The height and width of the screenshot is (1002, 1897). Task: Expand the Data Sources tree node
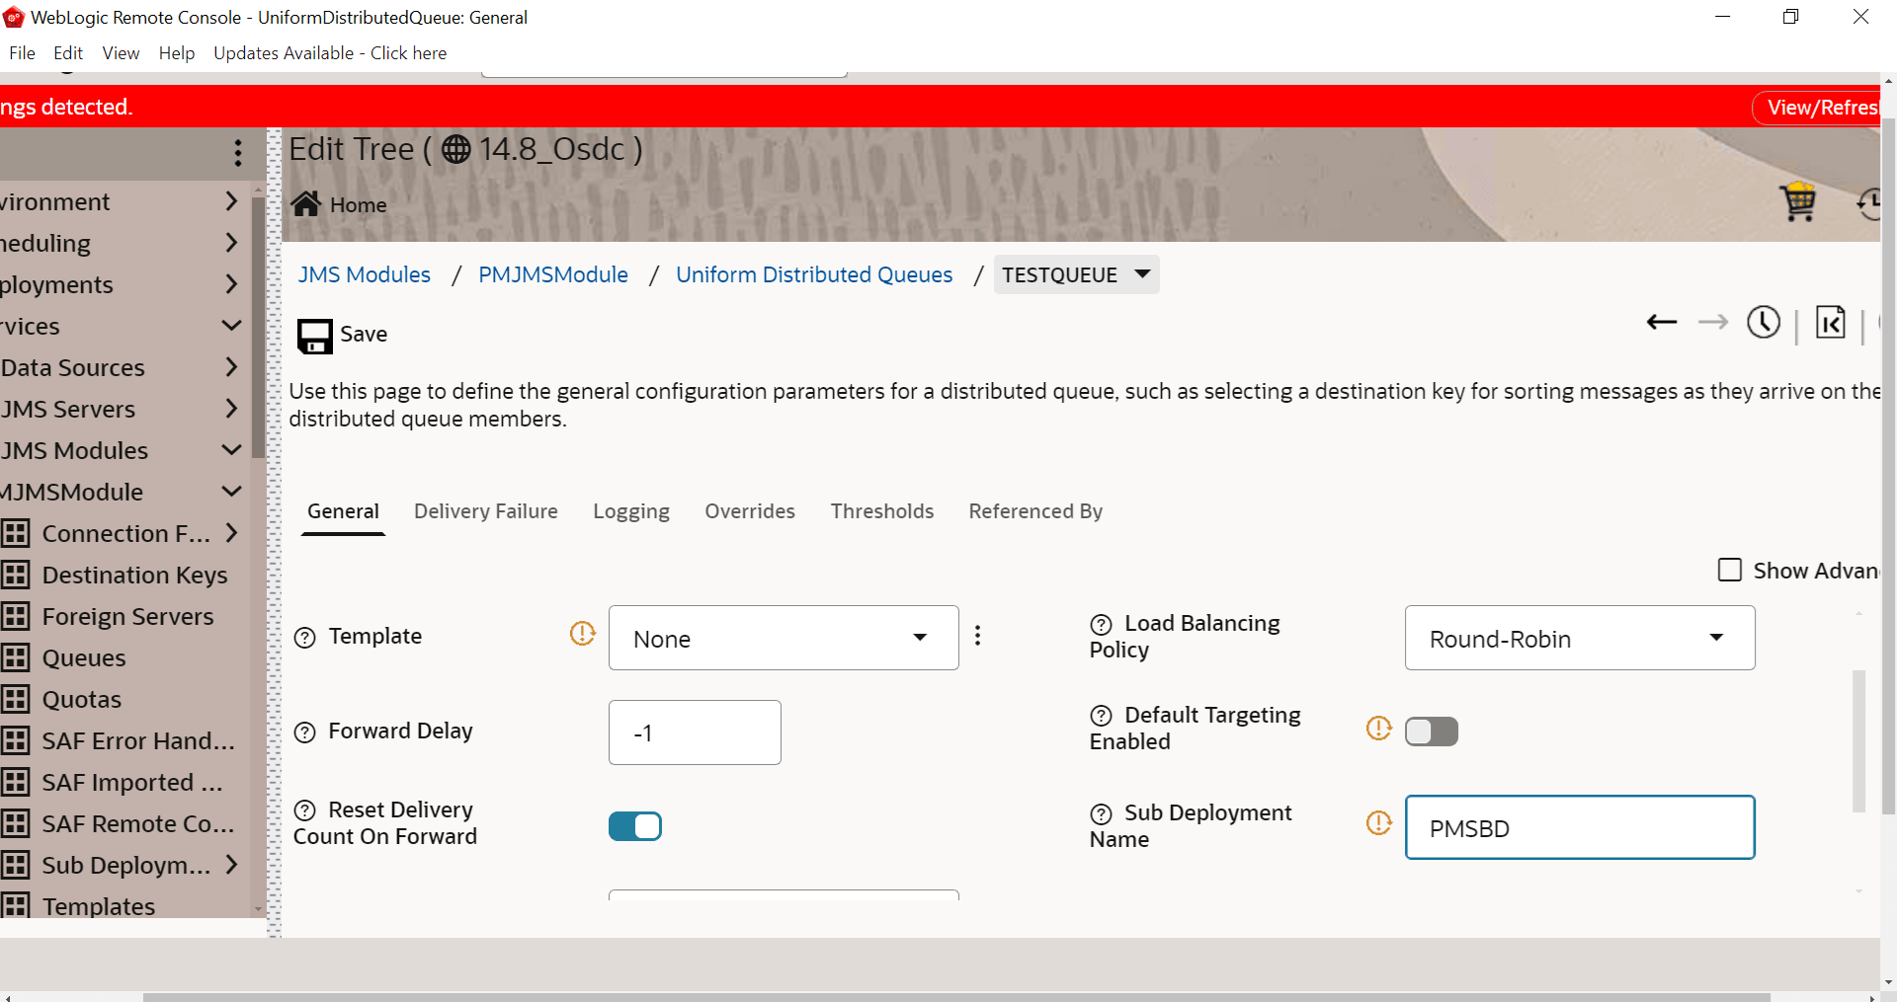(x=231, y=367)
